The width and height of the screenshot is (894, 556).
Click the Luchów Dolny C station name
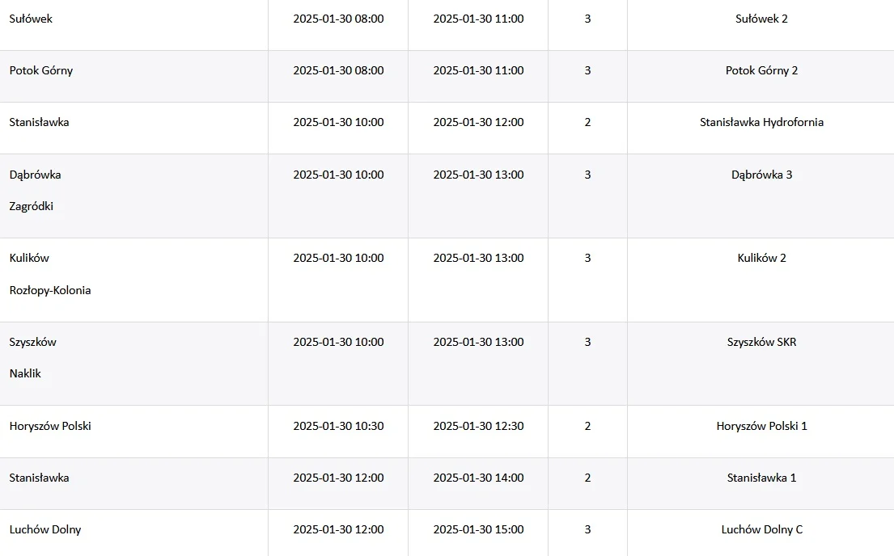761,530
